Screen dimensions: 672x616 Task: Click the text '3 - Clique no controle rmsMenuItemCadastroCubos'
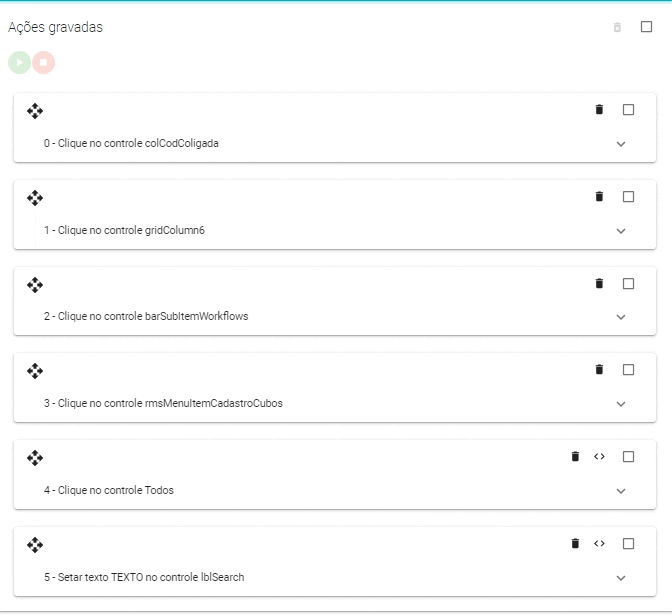[x=163, y=404]
